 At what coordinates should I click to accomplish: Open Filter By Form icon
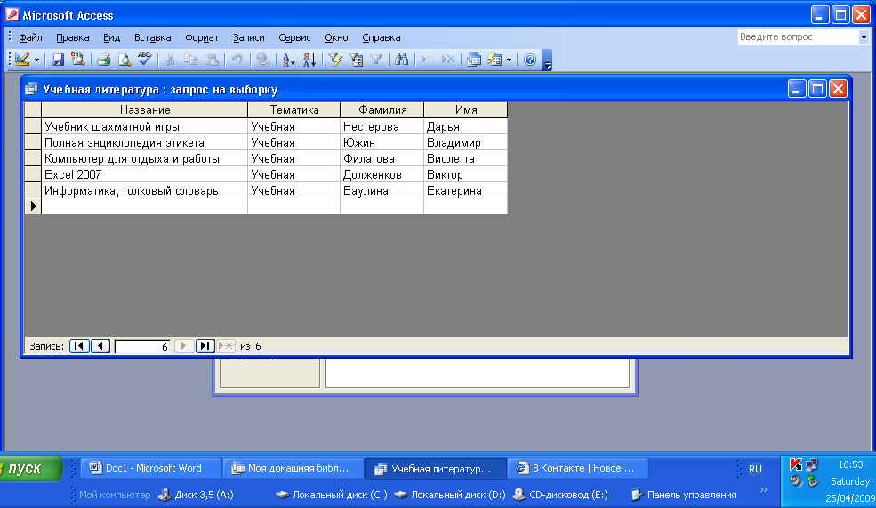356,60
